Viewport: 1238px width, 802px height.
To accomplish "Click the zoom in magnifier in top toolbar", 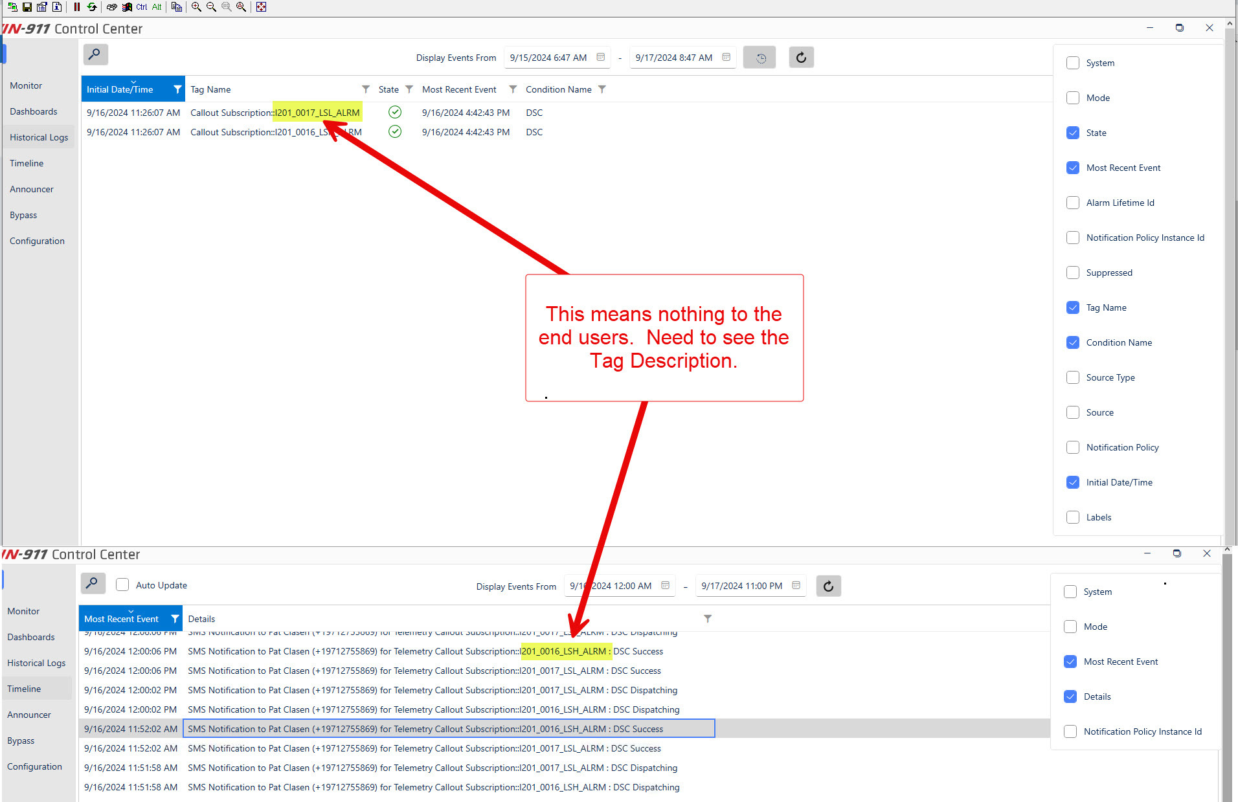I will (x=196, y=7).
